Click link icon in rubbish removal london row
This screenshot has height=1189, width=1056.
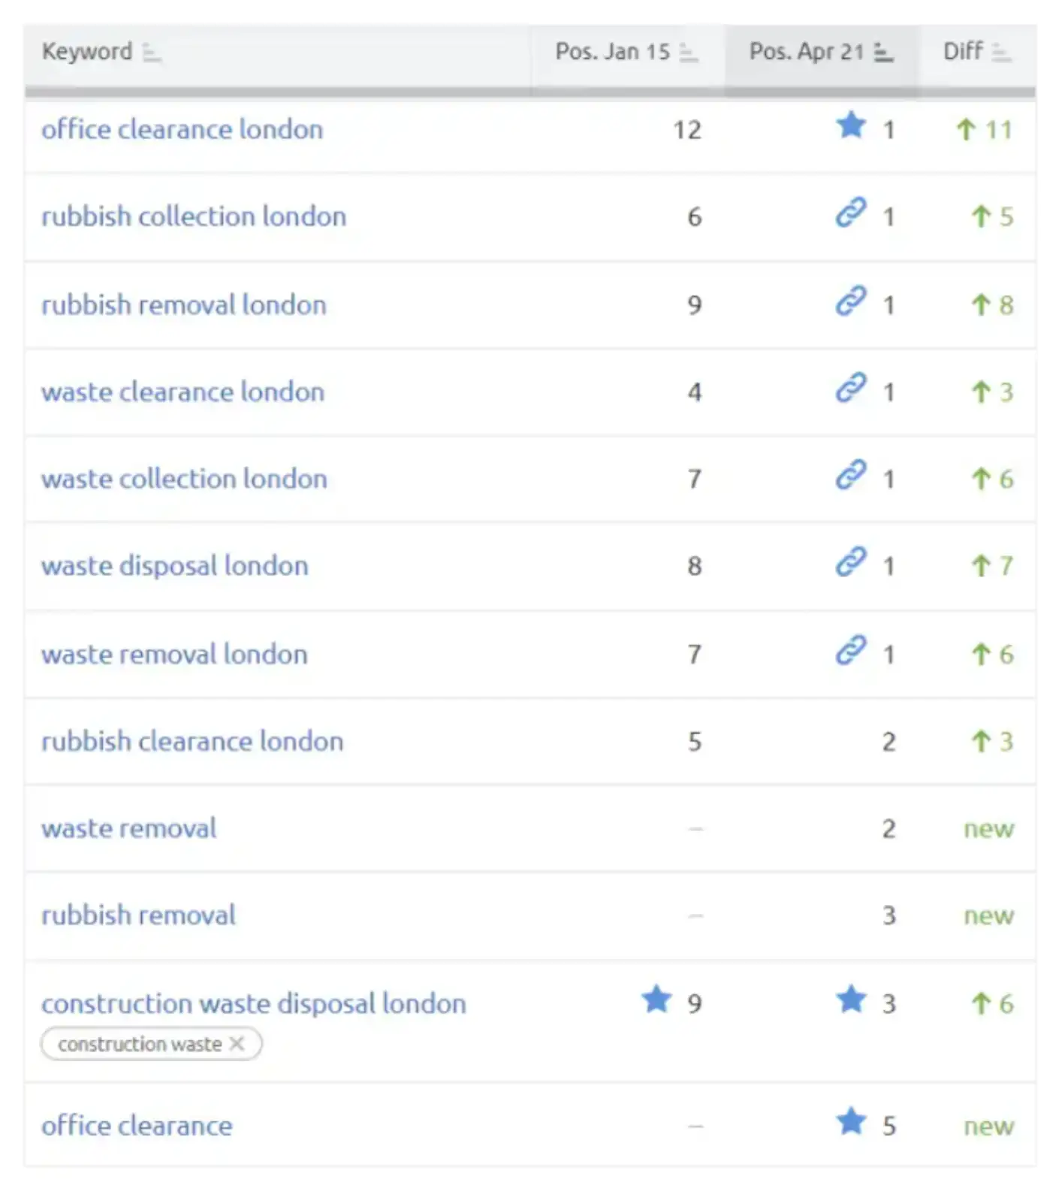point(851,301)
